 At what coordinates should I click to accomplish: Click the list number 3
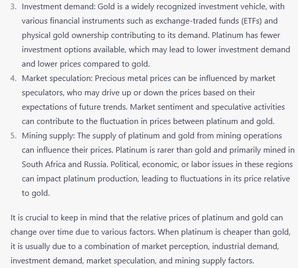(13, 7)
